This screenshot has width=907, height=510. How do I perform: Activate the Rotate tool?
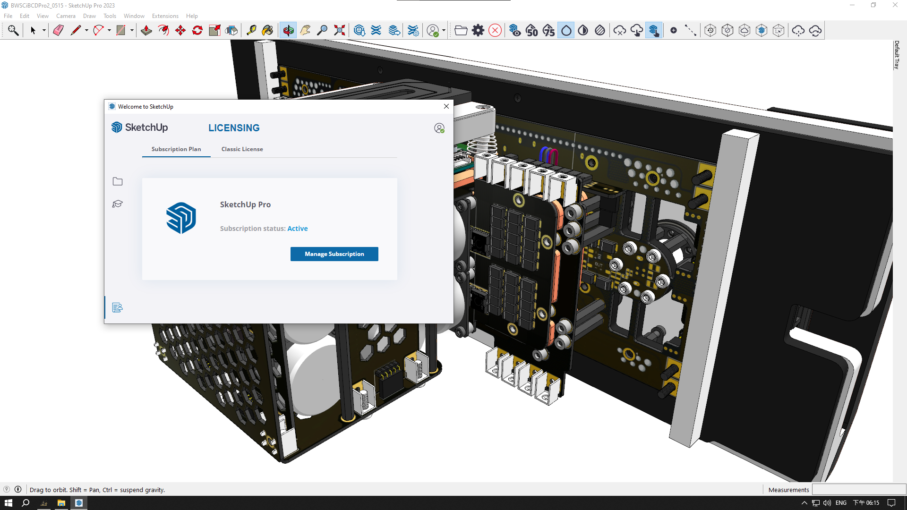197,31
